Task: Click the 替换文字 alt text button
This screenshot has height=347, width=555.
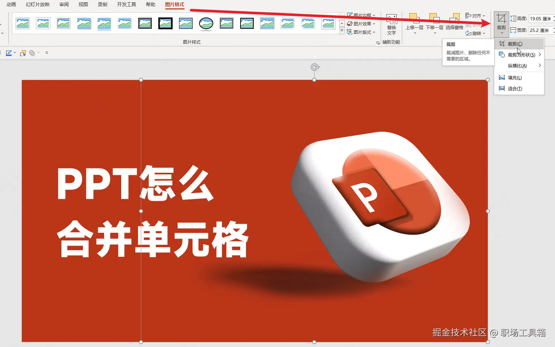Action: [392, 25]
